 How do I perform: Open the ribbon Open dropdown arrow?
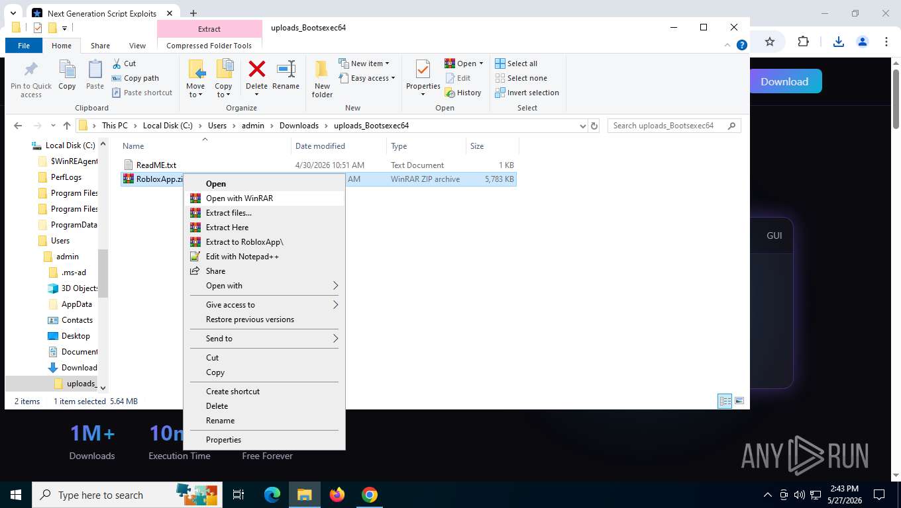[481, 63]
